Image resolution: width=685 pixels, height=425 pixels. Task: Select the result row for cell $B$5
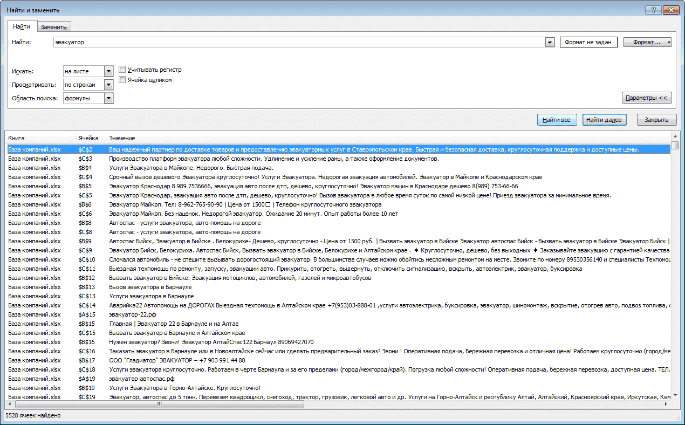338,186
